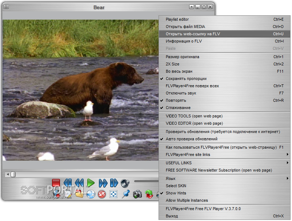
Task: Fast forward with the double right arrows
Action: pyautogui.click(x=103, y=183)
